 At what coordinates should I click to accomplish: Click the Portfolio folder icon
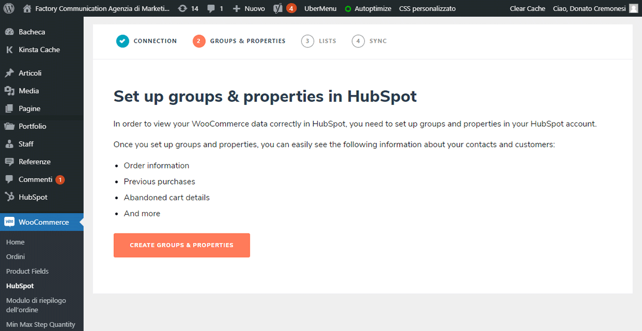(x=9, y=126)
